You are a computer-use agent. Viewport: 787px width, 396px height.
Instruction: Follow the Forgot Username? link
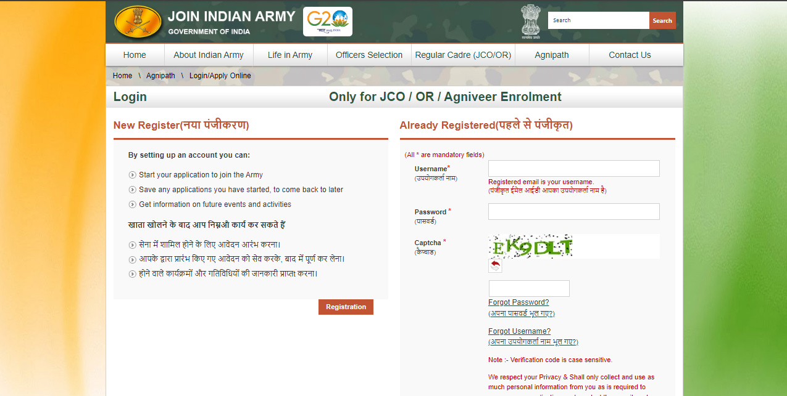click(x=519, y=331)
